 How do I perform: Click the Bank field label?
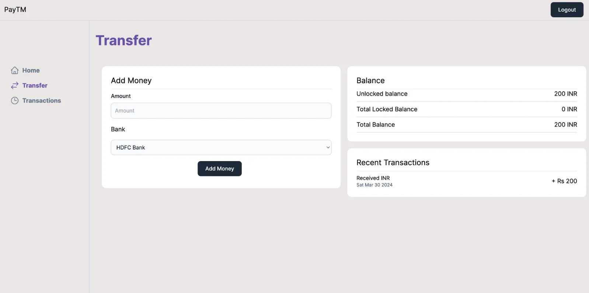118,129
